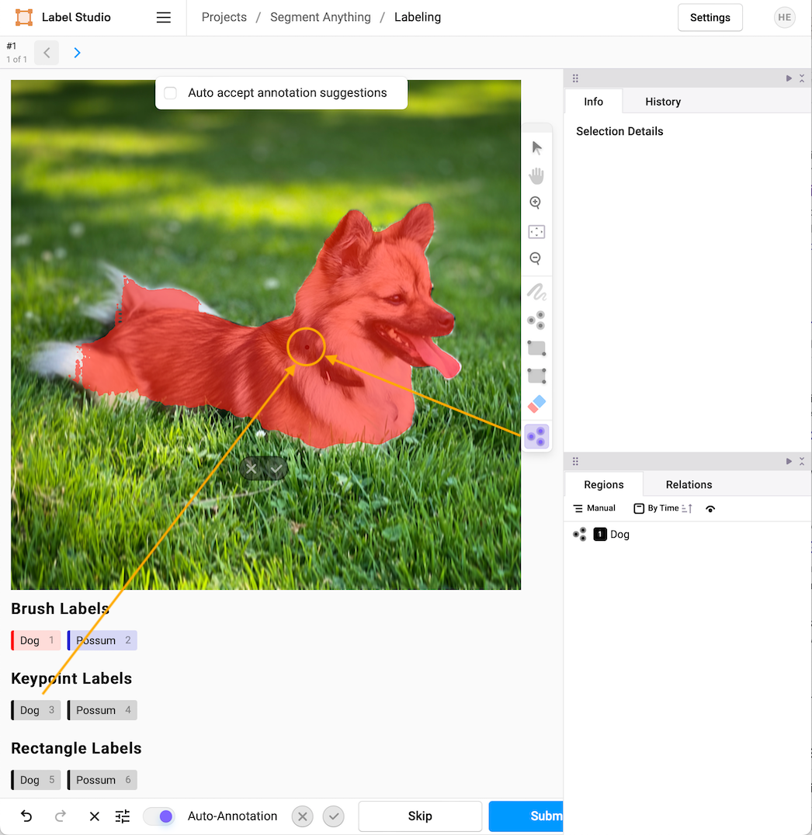
Task: Click the Skip button
Action: (420, 816)
